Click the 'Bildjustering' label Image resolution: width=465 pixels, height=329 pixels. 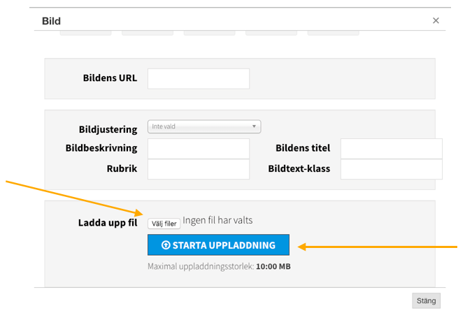(108, 129)
